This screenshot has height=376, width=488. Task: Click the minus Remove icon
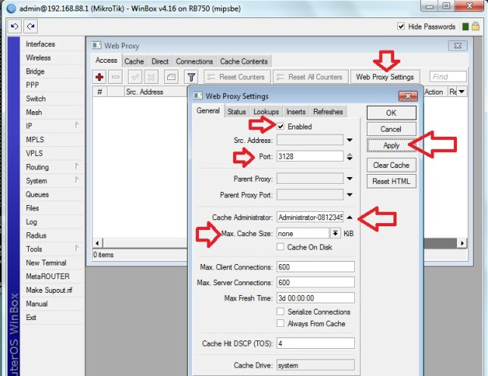click(x=116, y=77)
